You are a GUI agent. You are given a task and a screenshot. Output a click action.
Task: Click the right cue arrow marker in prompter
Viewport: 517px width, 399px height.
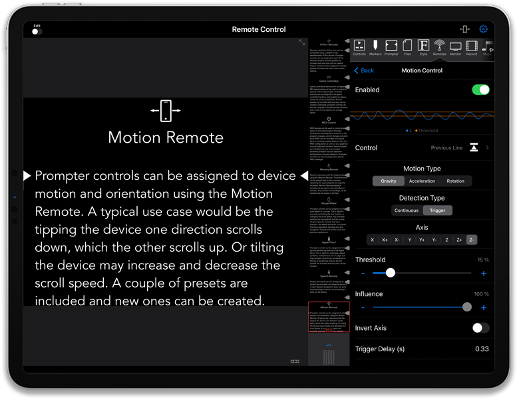304,176
